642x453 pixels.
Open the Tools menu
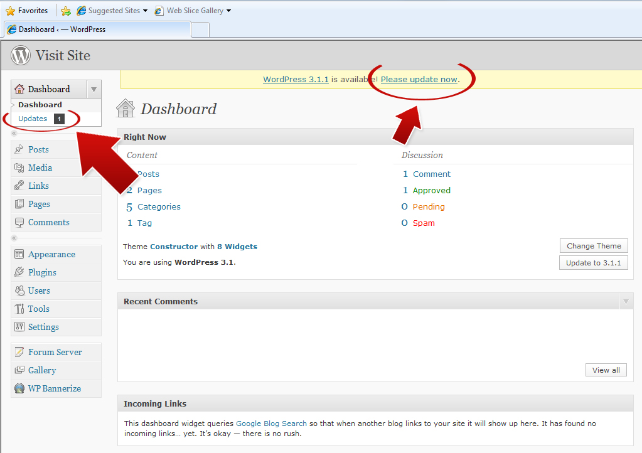click(39, 309)
